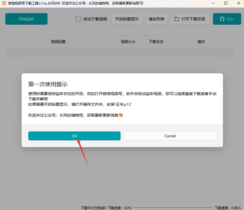
Task: Enable the 自动下载视频 checkbox
Action: 78,19
